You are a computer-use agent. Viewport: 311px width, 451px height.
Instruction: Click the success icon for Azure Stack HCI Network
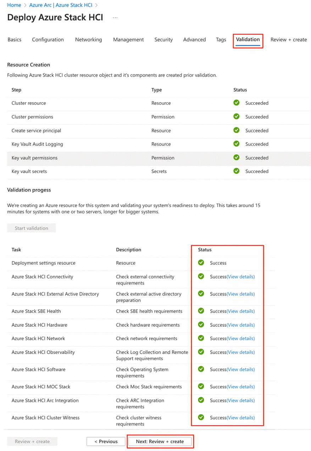click(201, 338)
